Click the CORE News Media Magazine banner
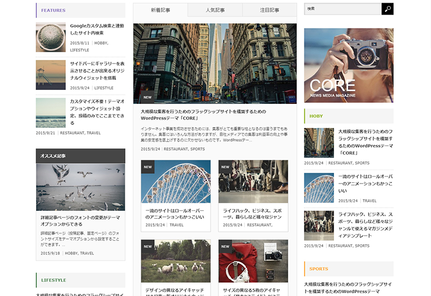431x296 pixels. click(x=349, y=65)
